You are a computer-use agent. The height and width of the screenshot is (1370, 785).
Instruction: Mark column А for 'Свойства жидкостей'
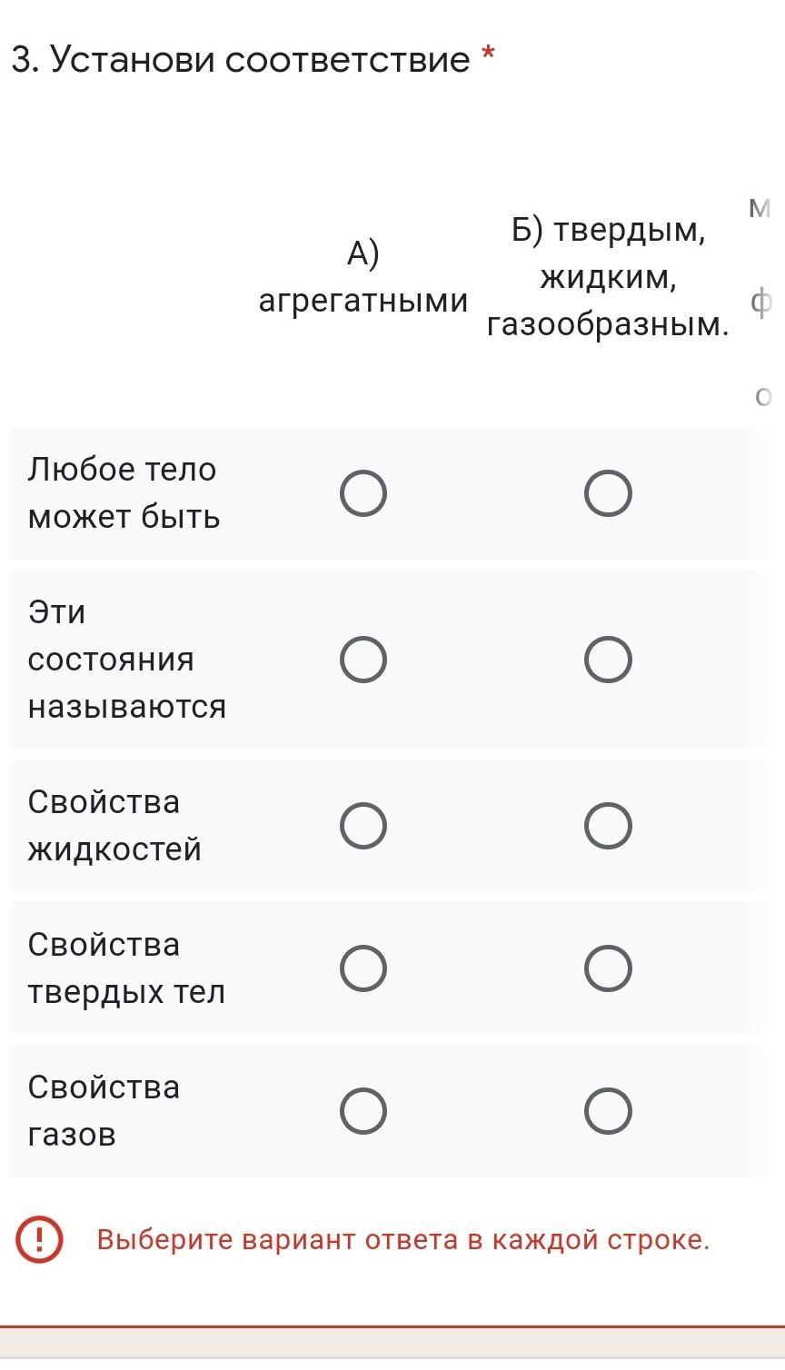363,826
